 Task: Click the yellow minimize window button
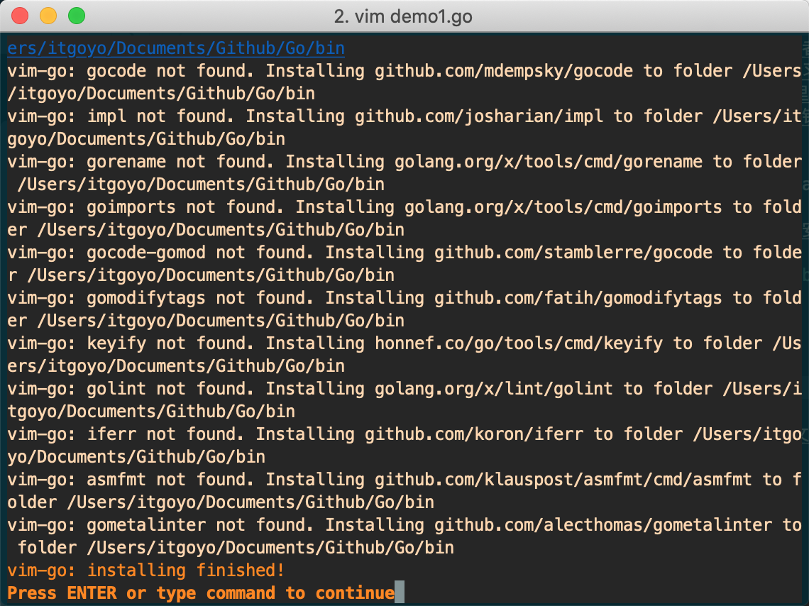coord(48,16)
